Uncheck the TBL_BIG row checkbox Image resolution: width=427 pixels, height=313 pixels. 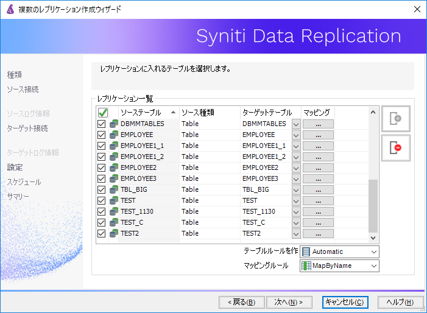point(101,189)
